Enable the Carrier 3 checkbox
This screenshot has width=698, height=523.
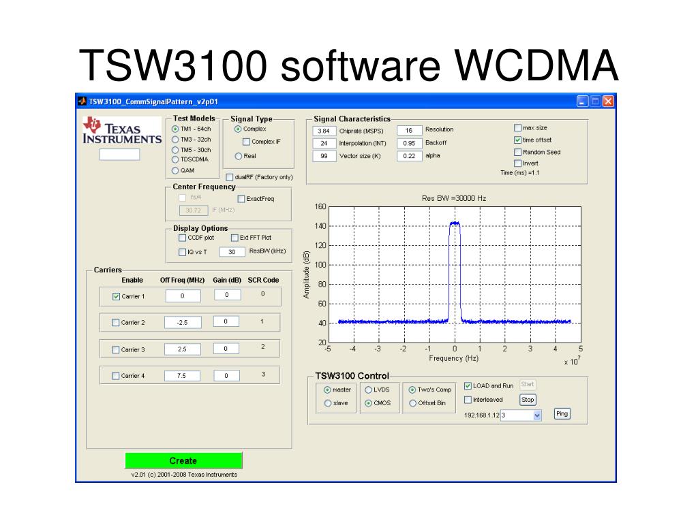tap(116, 350)
